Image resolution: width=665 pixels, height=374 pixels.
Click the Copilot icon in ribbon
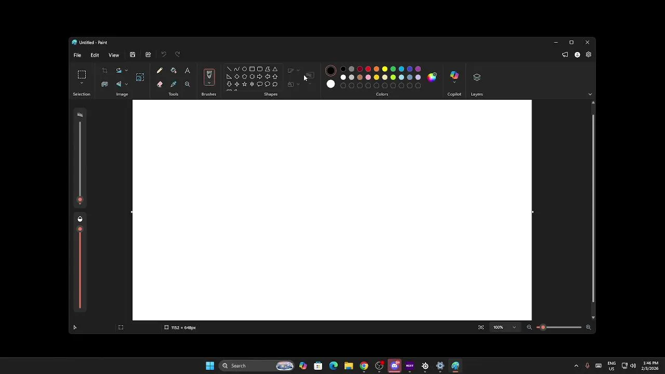pyautogui.click(x=455, y=76)
